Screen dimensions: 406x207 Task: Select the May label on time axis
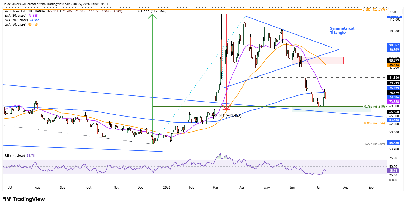pos(267,188)
